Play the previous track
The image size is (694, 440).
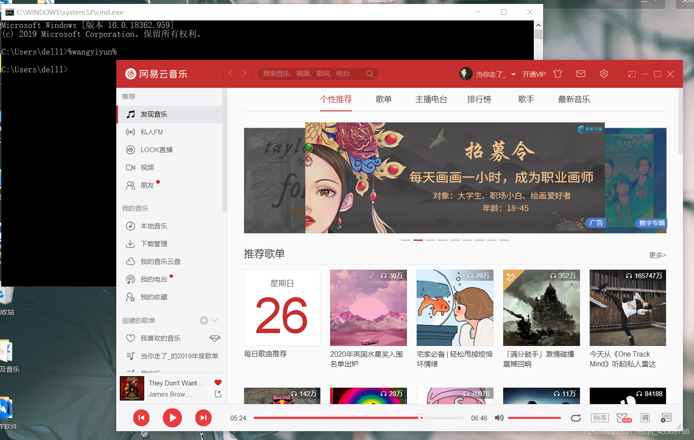click(141, 418)
